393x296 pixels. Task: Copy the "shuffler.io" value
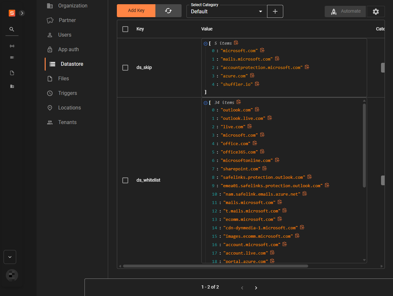click(257, 84)
